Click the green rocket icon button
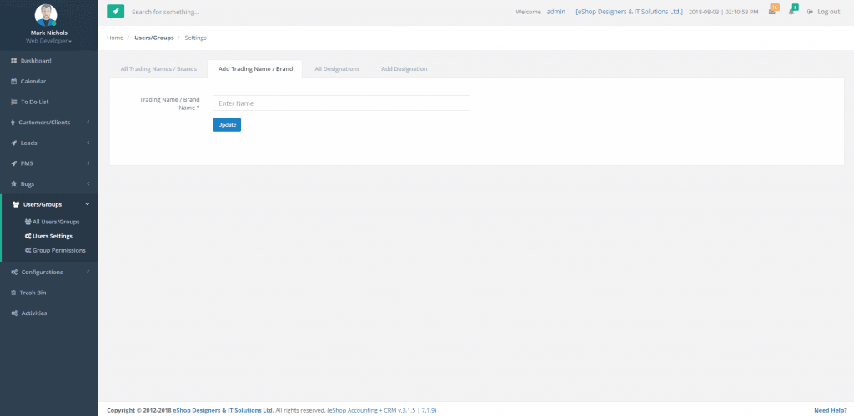Screen dimensions: 854x416 click(x=115, y=12)
